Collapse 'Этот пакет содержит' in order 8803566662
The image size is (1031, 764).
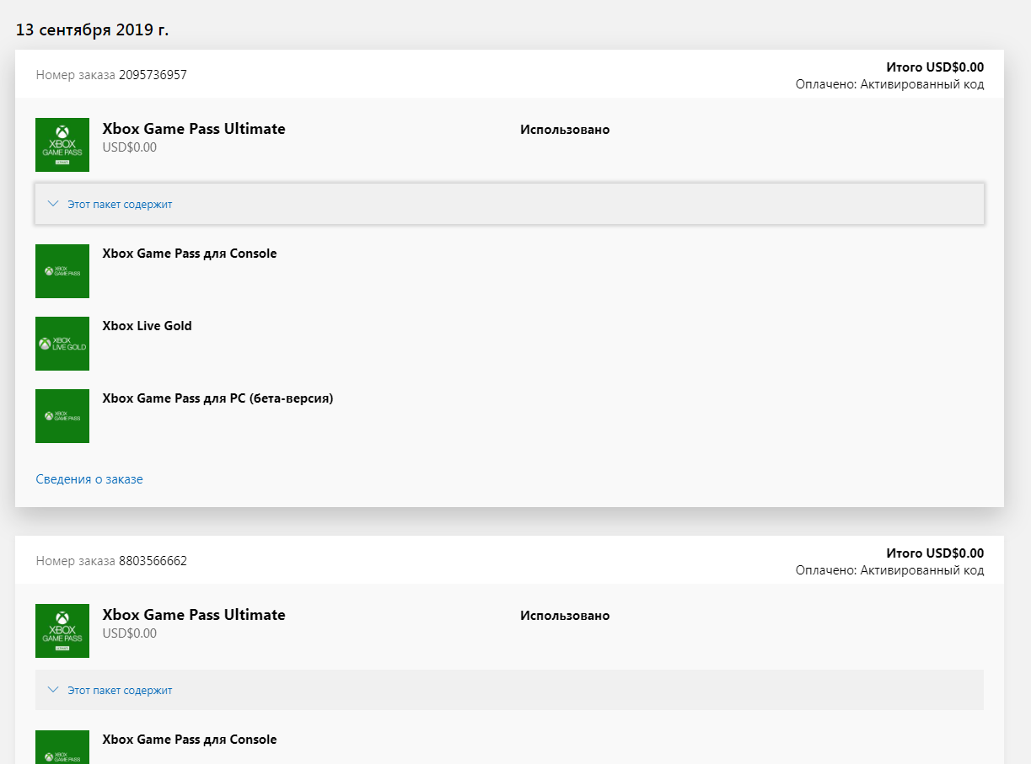(509, 690)
